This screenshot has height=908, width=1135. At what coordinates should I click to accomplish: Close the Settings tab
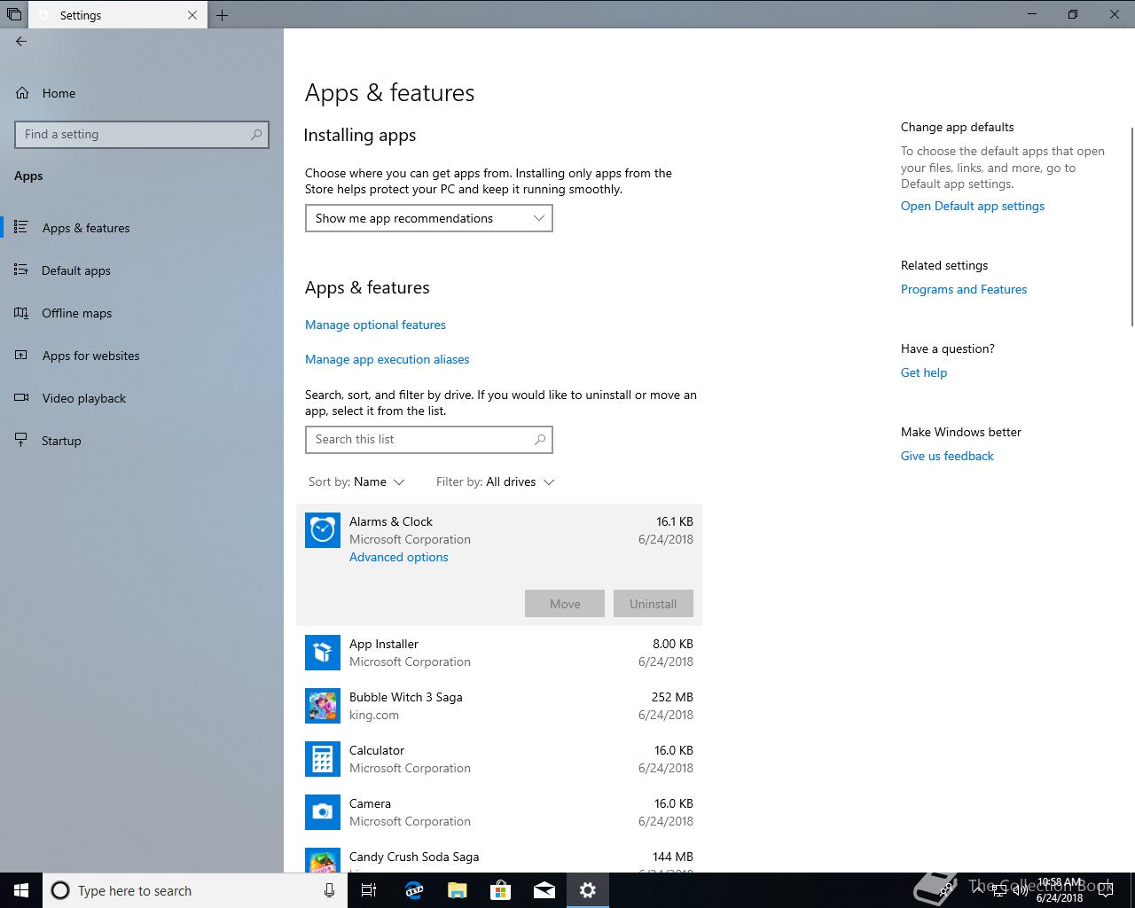pyautogui.click(x=192, y=15)
